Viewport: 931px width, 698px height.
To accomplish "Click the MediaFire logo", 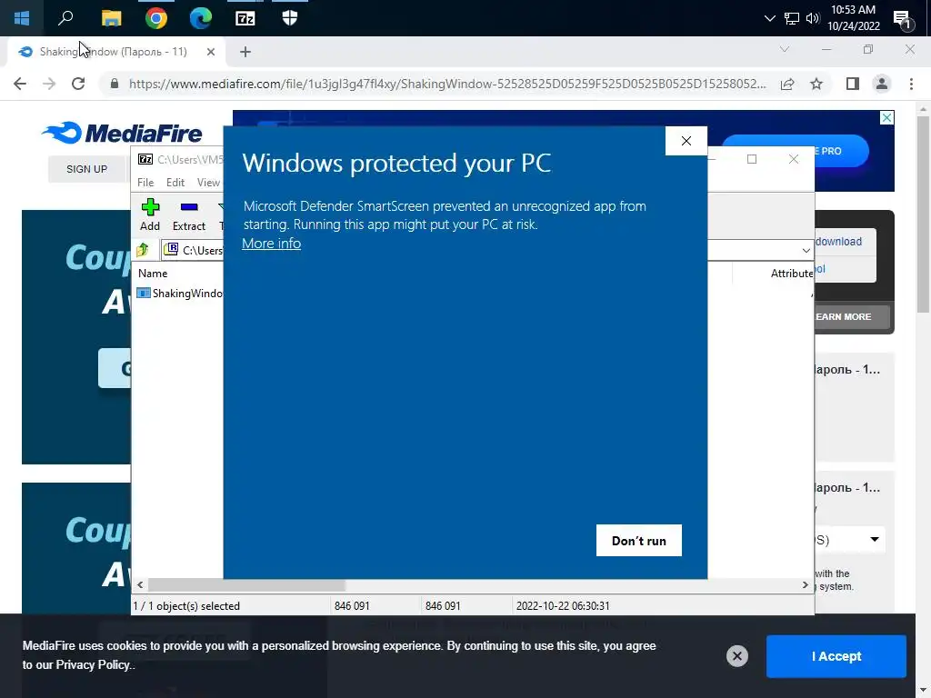I will [123, 133].
